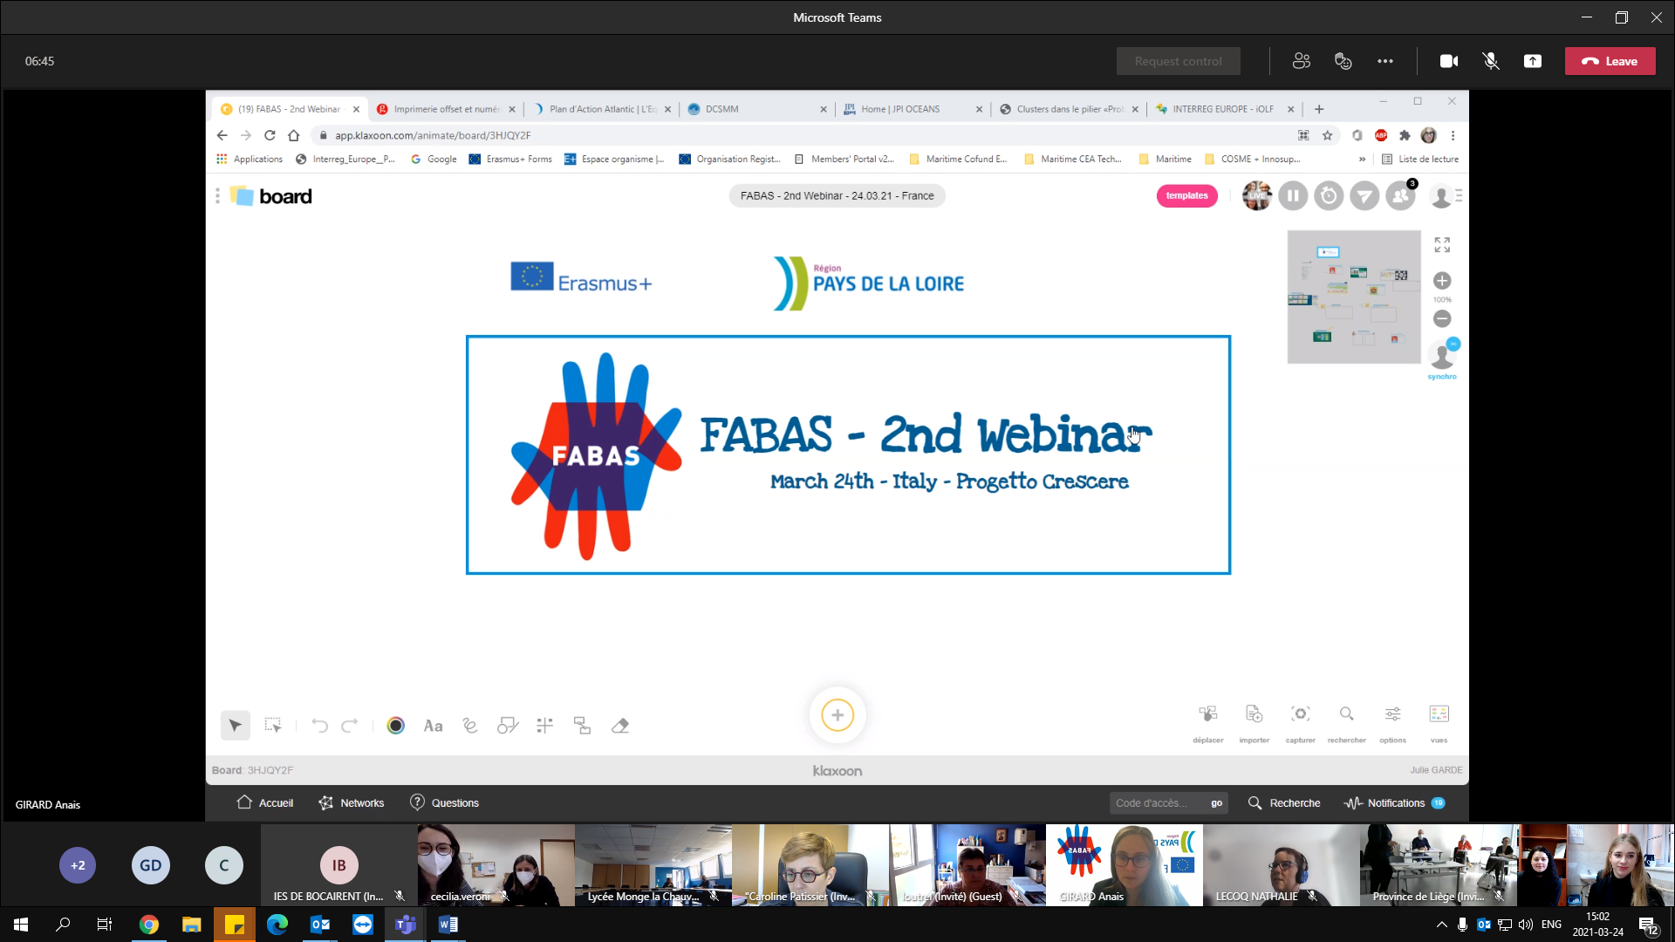Viewport: 1675px width, 942px height.
Task: Redo the last board action
Action: pyautogui.click(x=350, y=726)
